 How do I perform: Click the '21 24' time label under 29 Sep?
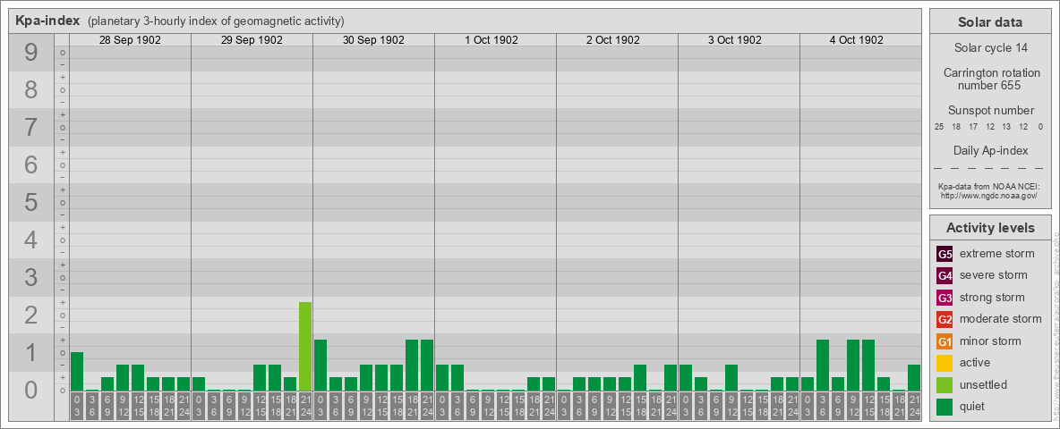(305, 406)
